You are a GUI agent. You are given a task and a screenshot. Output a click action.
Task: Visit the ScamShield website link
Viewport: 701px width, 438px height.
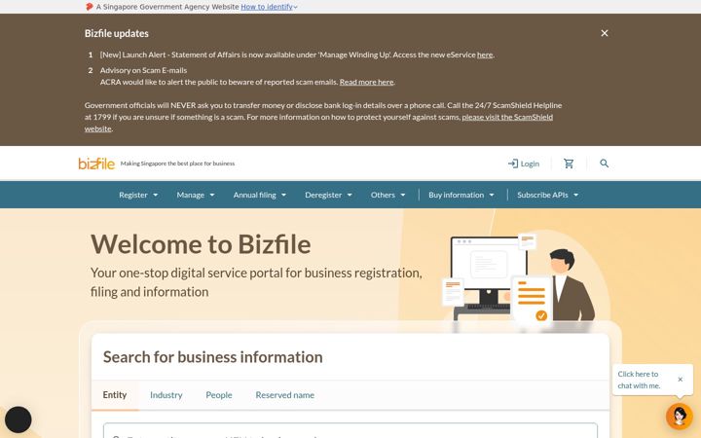507,117
